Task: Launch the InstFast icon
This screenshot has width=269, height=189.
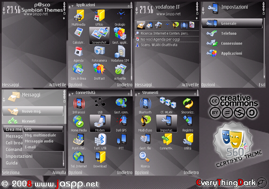Action: (99, 69)
